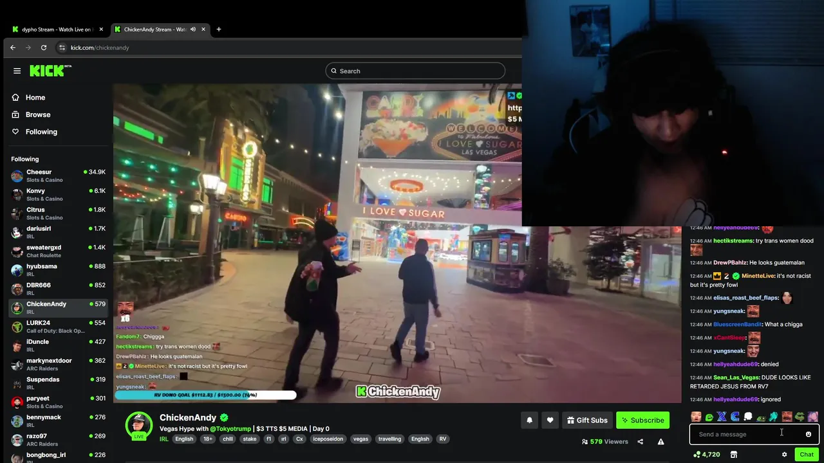Open iDuncle channel in Following list

[58, 345]
